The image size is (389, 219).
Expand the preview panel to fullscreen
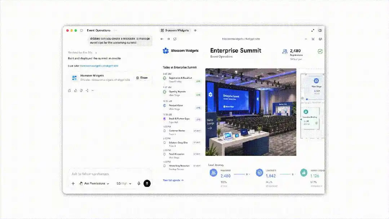point(313,30)
